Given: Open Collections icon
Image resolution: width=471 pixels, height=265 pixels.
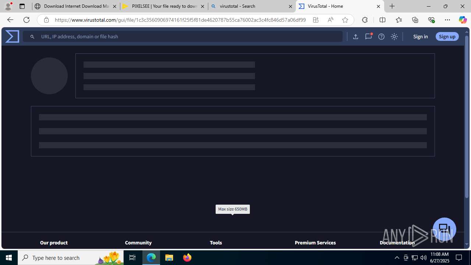Looking at the screenshot, I should tap(415, 20).
